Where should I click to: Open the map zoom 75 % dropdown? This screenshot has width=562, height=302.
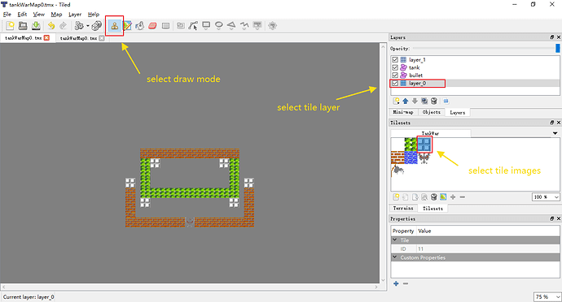547,296
